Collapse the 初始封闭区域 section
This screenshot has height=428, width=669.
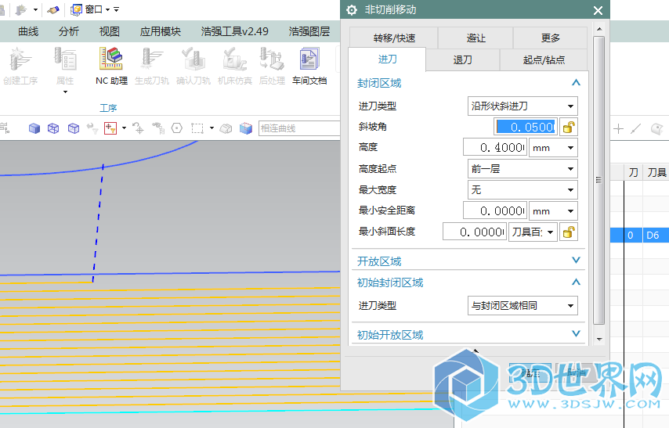point(576,282)
